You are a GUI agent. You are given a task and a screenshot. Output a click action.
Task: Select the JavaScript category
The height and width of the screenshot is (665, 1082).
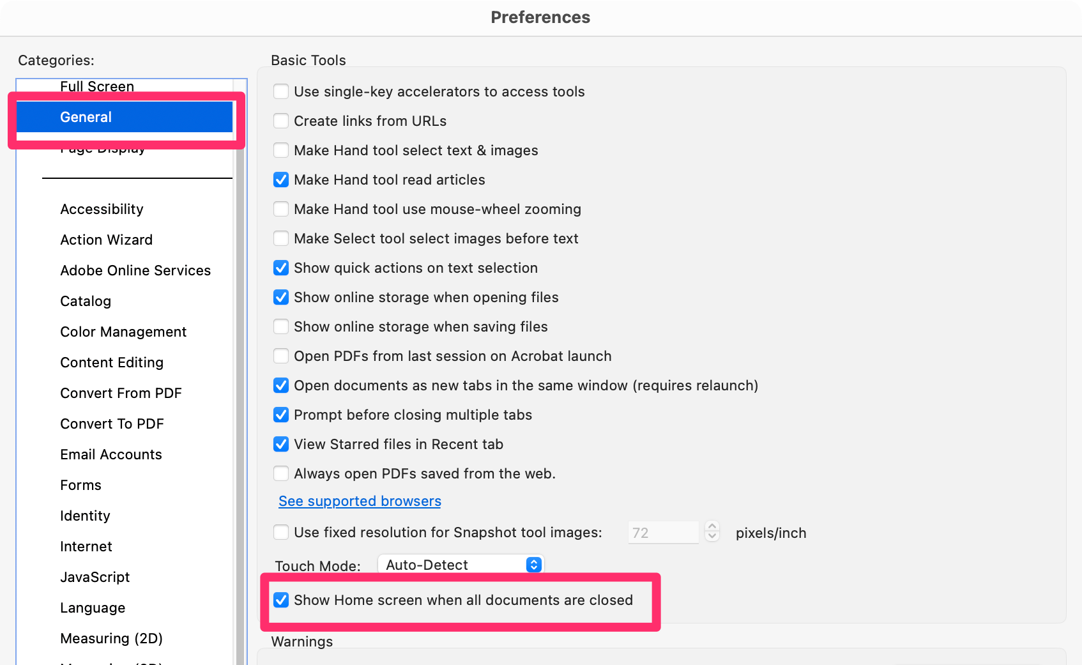[x=95, y=577]
